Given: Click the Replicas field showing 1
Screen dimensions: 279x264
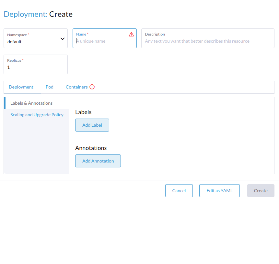Looking at the screenshot, I should [x=36, y=67].
